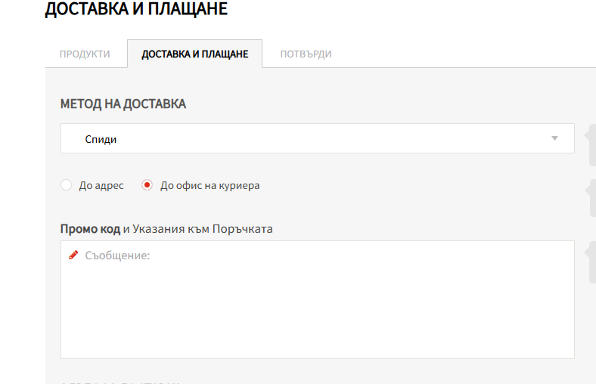Viewport: 596px width, 384px height.
Task: Select the 'До офис на куриера' radio button
Action: [147, 185]
